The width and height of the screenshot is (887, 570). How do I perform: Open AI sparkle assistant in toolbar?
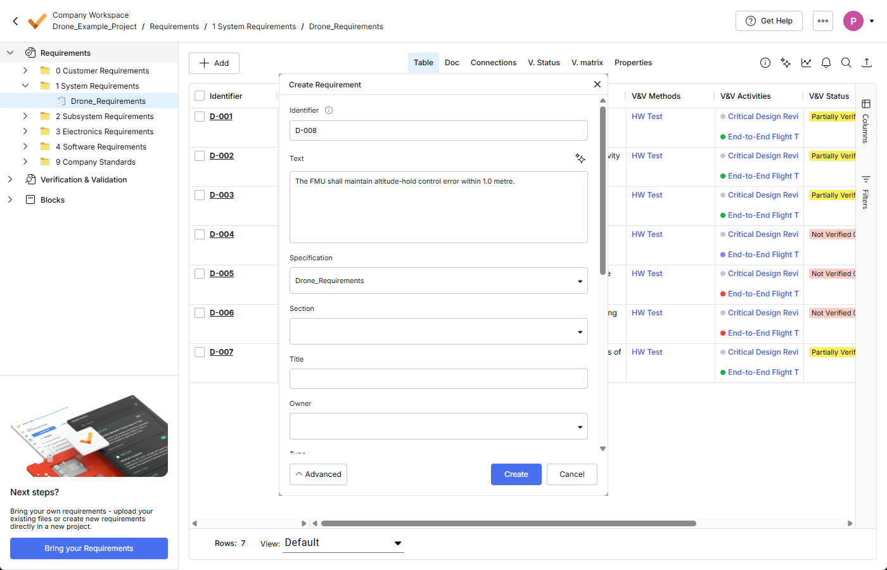786,63
